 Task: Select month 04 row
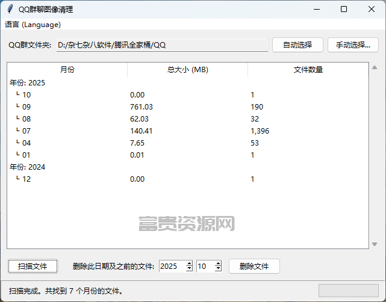(x=188, y=143)
